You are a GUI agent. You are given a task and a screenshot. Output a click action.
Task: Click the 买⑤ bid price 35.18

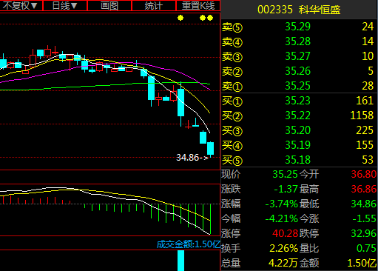297,160
